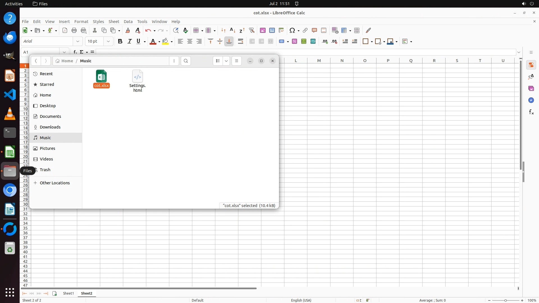Open the Functions sidebar panel icon
Screen dimensions: 539x303
click(x=531, y=112)
